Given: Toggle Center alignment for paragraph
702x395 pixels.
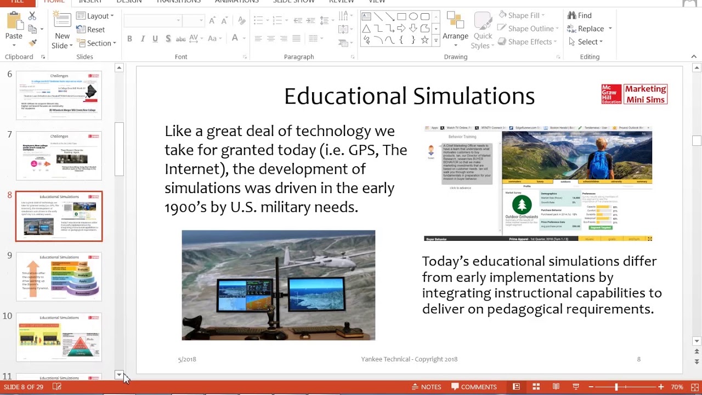Looking at the screenshot, I should pos(271,38).
